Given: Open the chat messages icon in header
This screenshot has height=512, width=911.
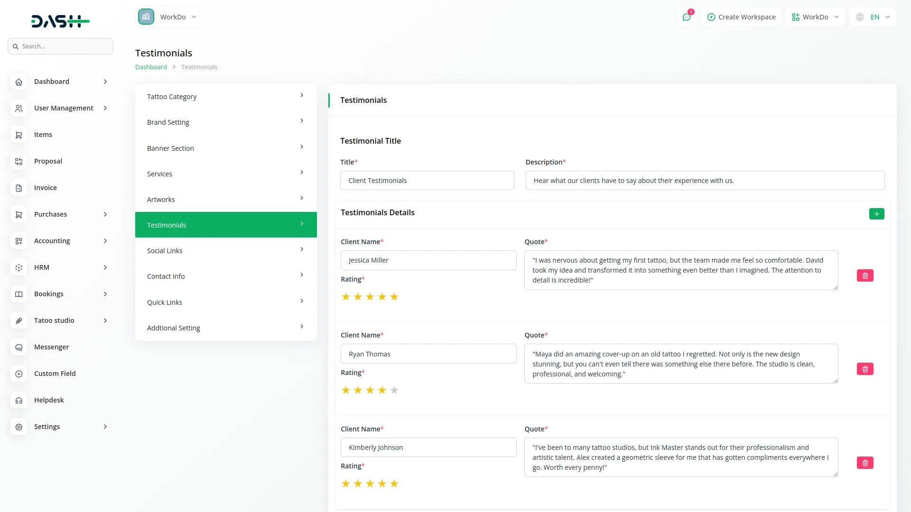Looking at the screenshot, I should (x=687, y=17).
